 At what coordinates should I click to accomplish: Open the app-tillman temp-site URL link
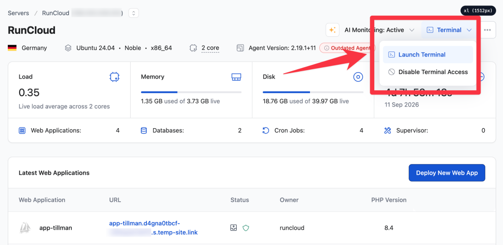click(153, 228)
